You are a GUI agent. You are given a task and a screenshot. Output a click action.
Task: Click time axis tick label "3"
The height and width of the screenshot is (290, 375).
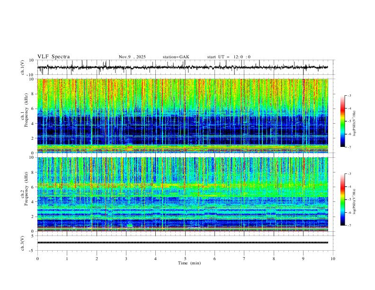tap(126, 259)
